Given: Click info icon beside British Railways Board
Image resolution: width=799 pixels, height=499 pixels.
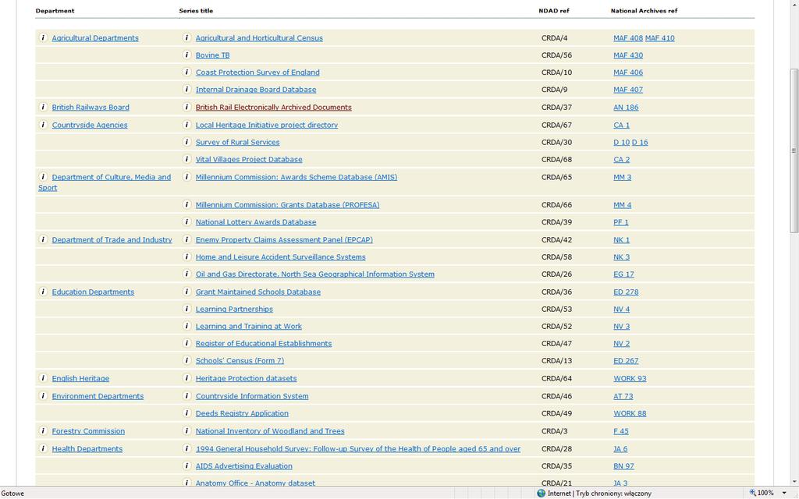Looking at the screenshot, I should pyautogui.click(x=44, y=107).
